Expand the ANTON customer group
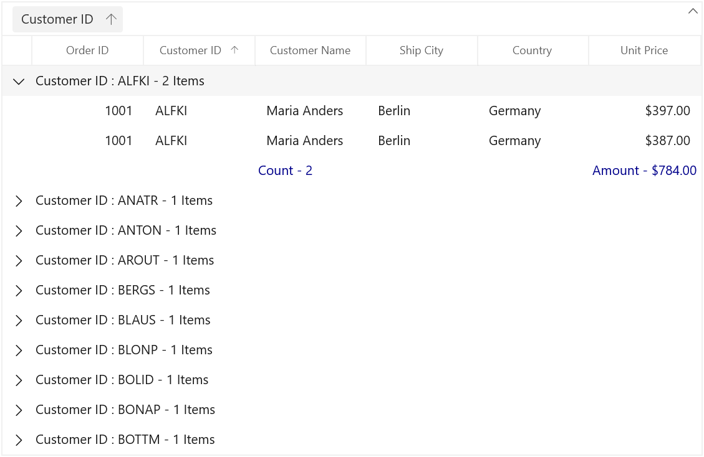Viewport: 704px width, 457px height. tap(19, 231)
